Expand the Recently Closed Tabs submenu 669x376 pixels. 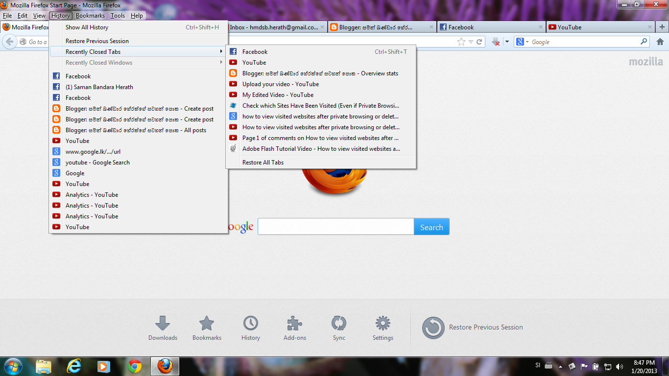[139, 52]
